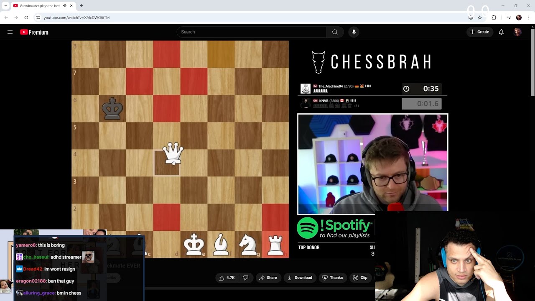Click the Create button

(x=479, y=32)
